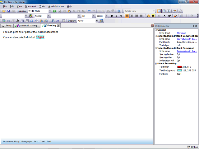Paste using the clipboard icon

(69, 11)
